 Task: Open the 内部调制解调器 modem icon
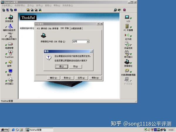[127, 71]
